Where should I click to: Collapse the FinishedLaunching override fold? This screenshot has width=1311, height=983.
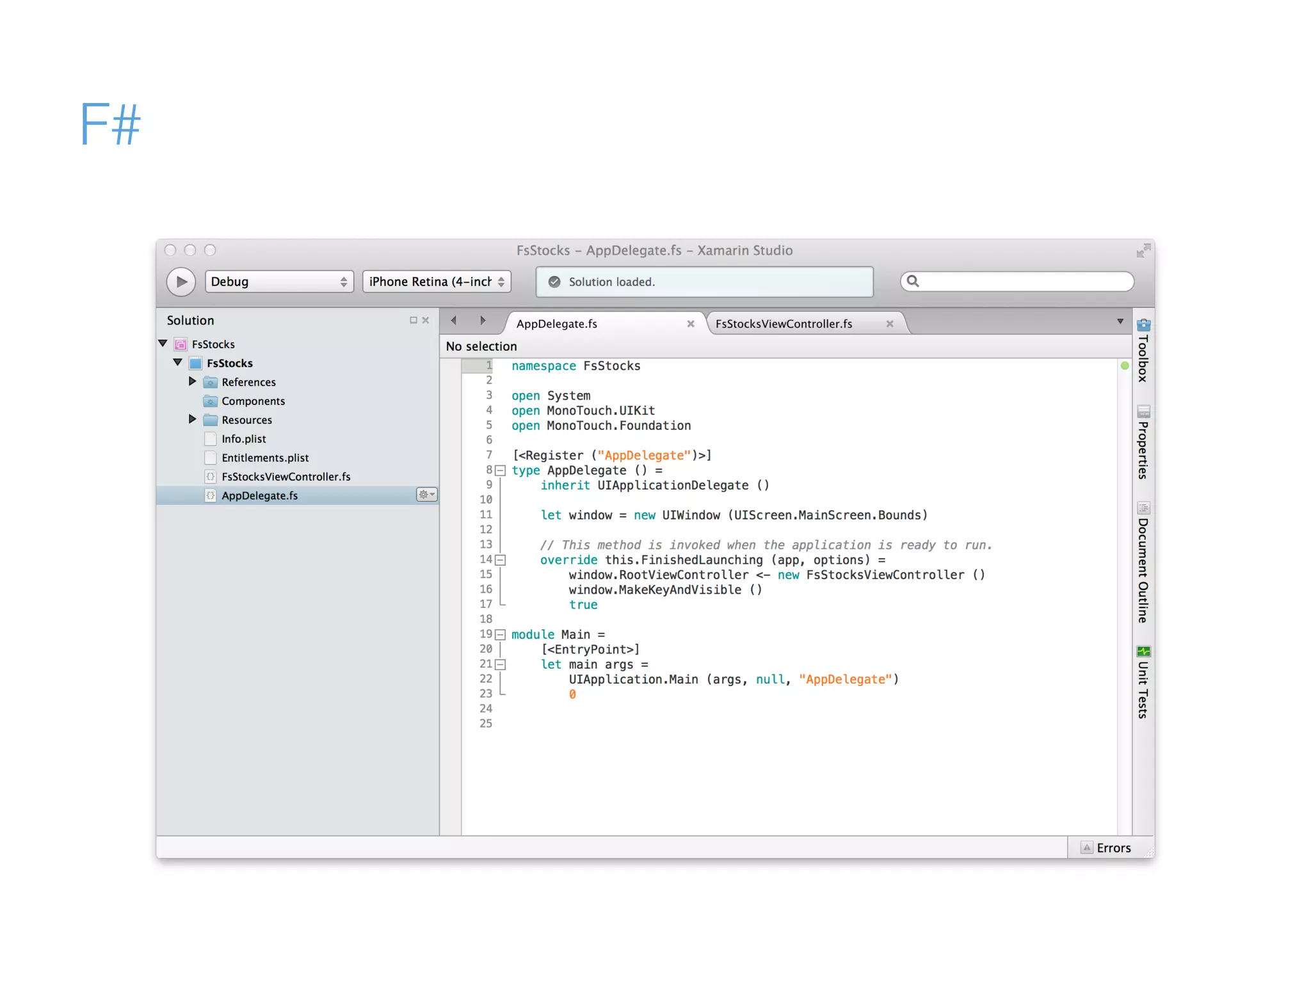click(x=501, y=560)
